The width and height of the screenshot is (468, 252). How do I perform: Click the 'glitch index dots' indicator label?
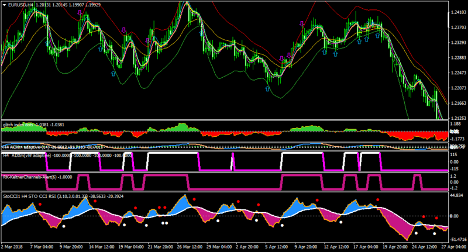(x=19, y=125)
